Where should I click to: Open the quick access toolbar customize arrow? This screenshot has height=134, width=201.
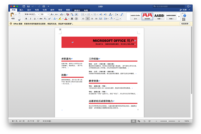point(48,6)
